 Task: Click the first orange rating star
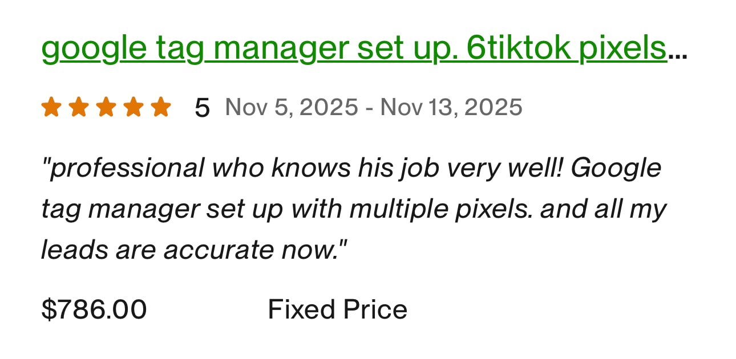[51, 107]
